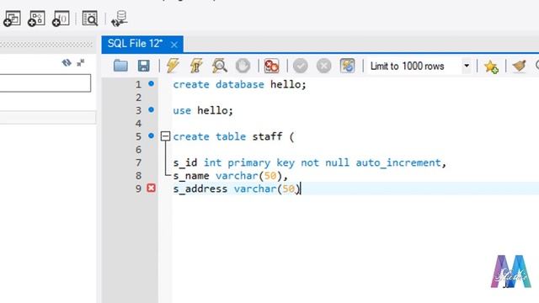
Task: Click line number 6 in gutter
Action: pos(138,150)
